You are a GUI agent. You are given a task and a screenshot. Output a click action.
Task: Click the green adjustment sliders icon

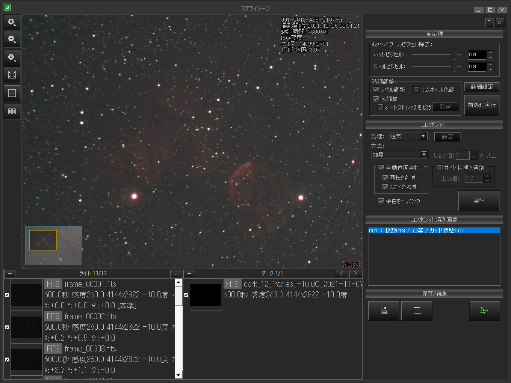tap(485, 310)
